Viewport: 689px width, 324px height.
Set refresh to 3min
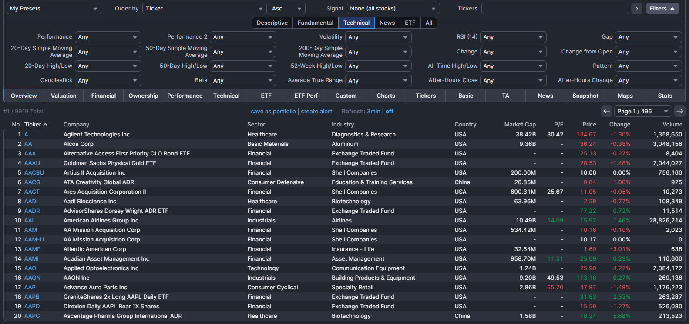tap(373, 112)
